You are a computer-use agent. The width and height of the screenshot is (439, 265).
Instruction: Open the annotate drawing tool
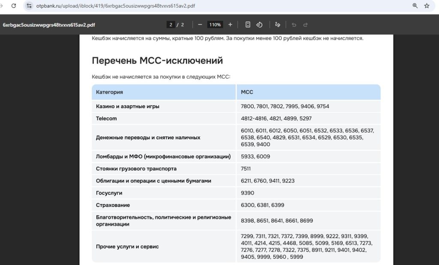(x=277, y=24)
